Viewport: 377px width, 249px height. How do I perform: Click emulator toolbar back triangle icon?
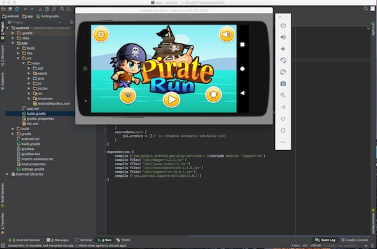[283, 107]
